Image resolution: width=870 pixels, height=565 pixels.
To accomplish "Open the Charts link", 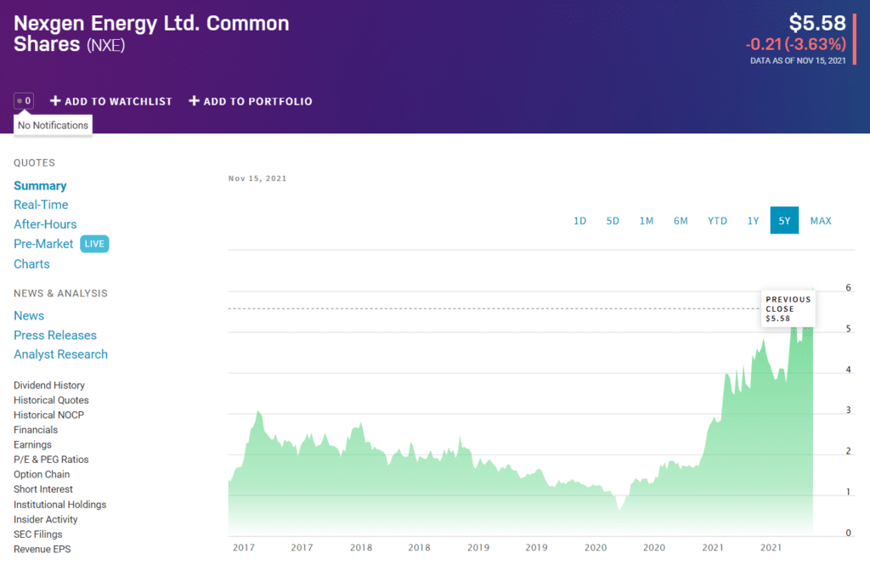I will pyautogui.click(x=31, y=264).
